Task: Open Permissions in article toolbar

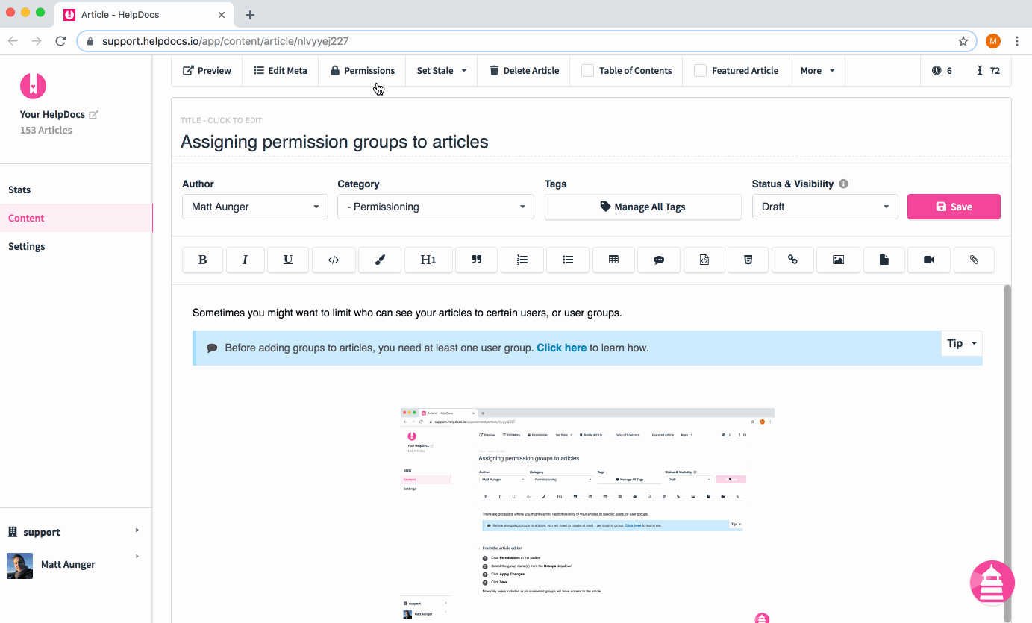Action: pos(363,70)
